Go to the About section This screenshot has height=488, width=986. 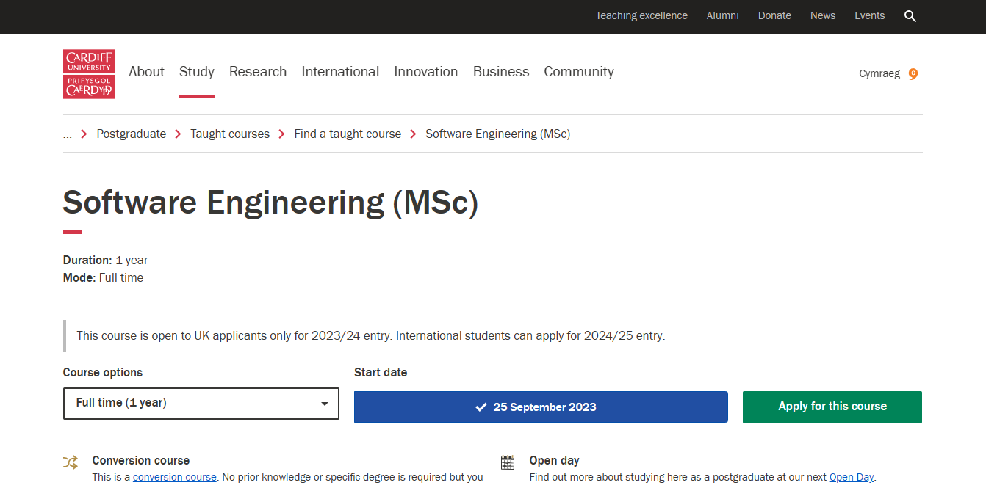146,72
